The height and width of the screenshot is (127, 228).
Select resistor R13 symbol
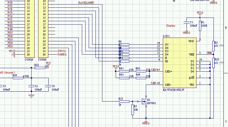tap(124, 102)
